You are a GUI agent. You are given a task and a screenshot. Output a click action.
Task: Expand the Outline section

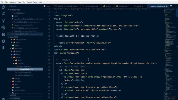click(x=13, y=95)
